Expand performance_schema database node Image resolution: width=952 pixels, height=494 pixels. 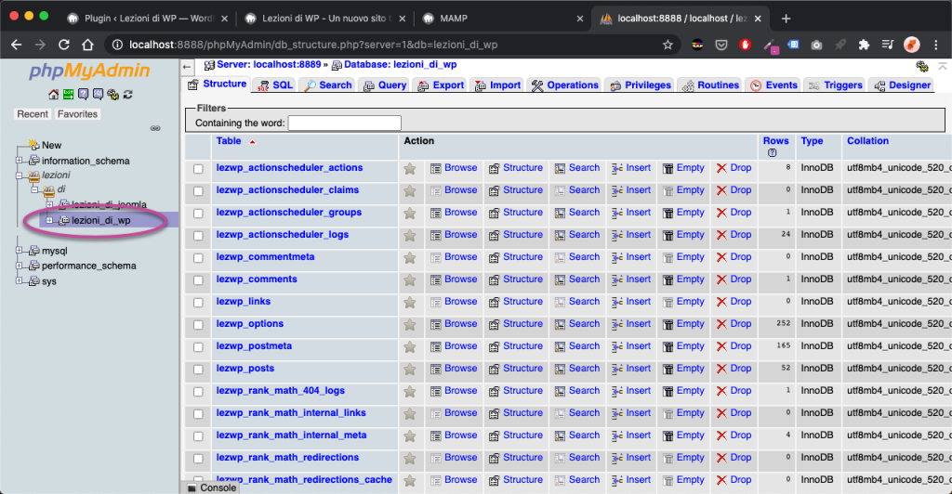[19, 266]
